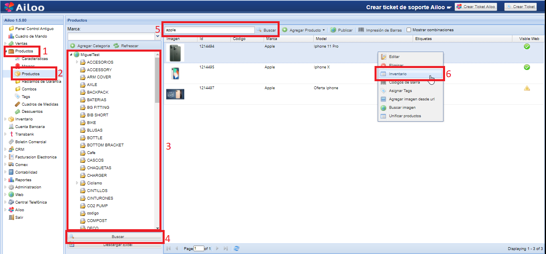
Task: Choose Buscar imagen in context menu
Action: click(411, 108)
